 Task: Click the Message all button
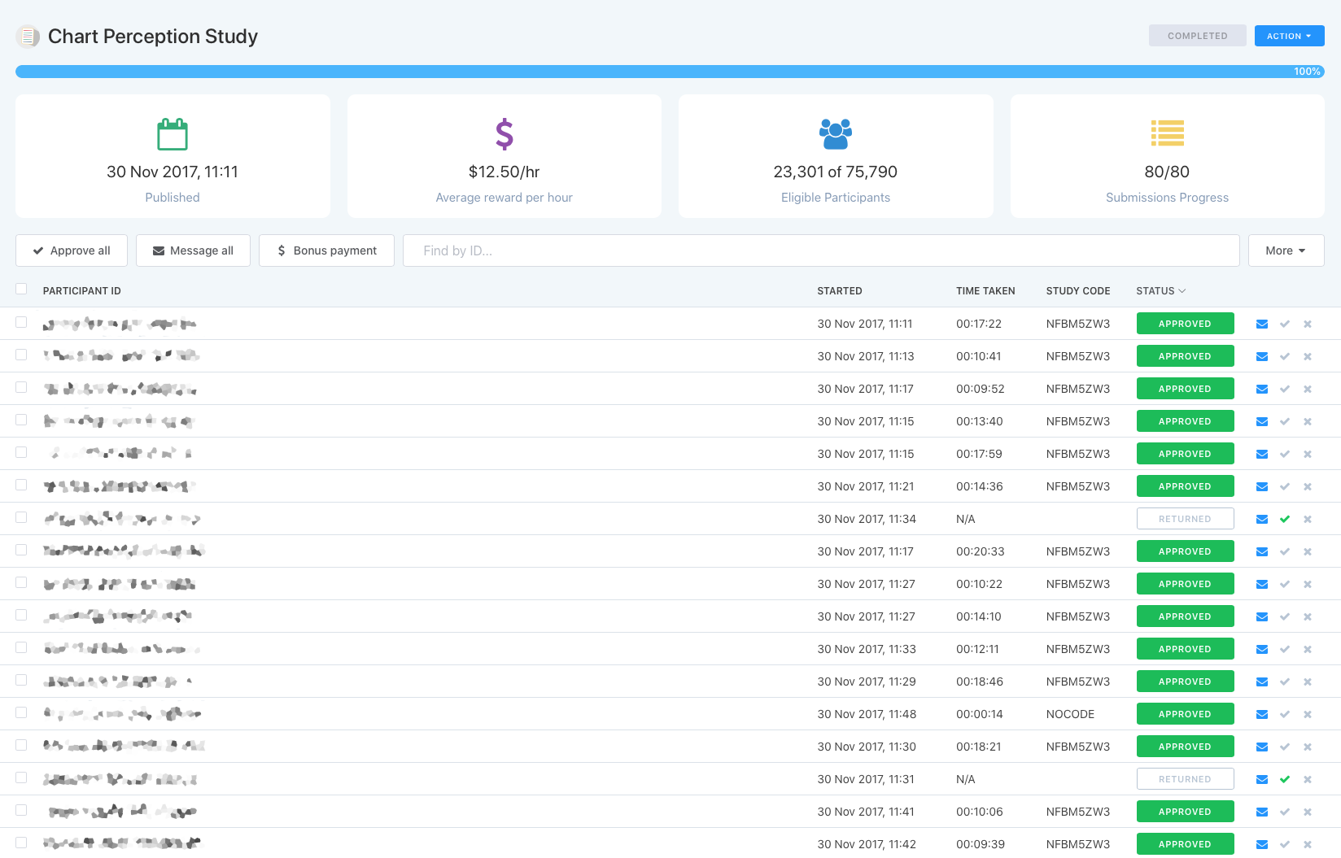coord(193,250)
